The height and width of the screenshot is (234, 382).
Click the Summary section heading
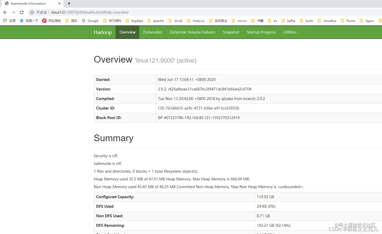click(x=113, y=138)
